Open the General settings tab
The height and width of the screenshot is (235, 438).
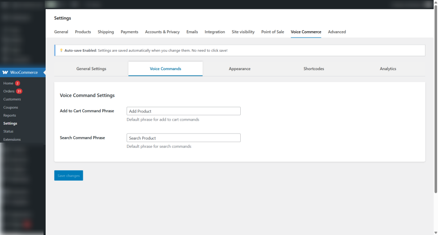pyautogui.click(x=61, y=32)
